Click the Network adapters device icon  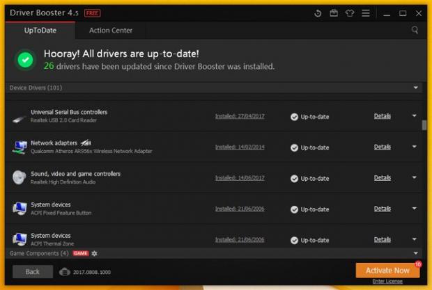pyautogui.click(x=19, y=147)
